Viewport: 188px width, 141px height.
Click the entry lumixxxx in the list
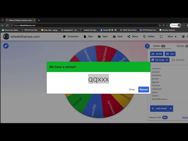(156, 85)
